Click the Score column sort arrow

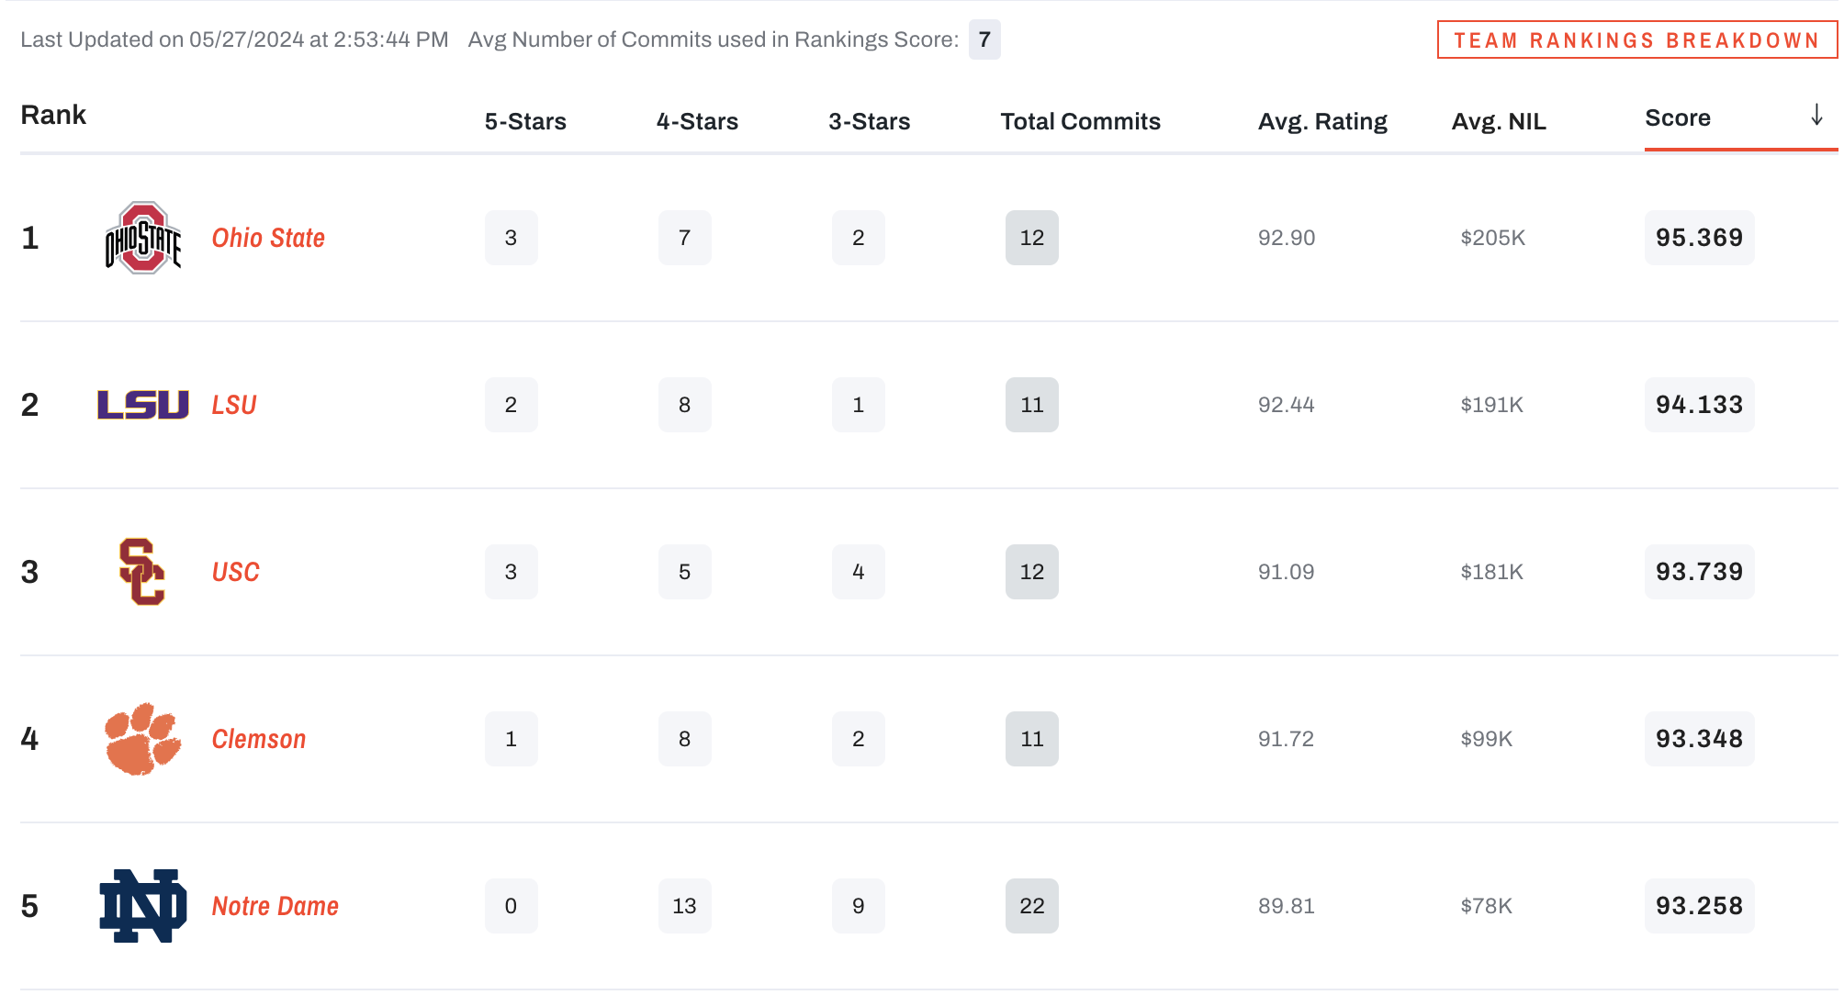click(1816, 115)
